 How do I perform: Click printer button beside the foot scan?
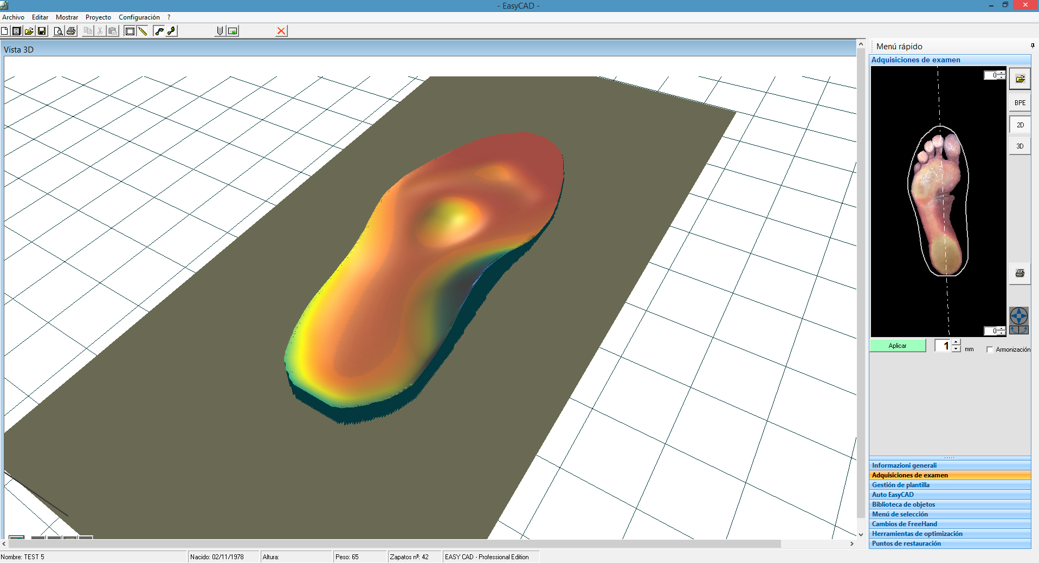point(1019,274)
